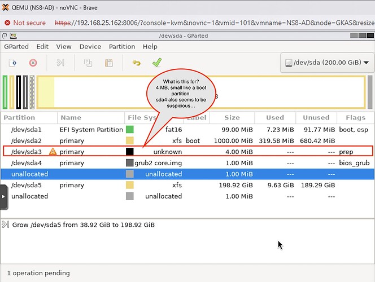The height and width of the screenshot is (282, 375).
Task: Click the Partition column header
Action: point(29,117)
